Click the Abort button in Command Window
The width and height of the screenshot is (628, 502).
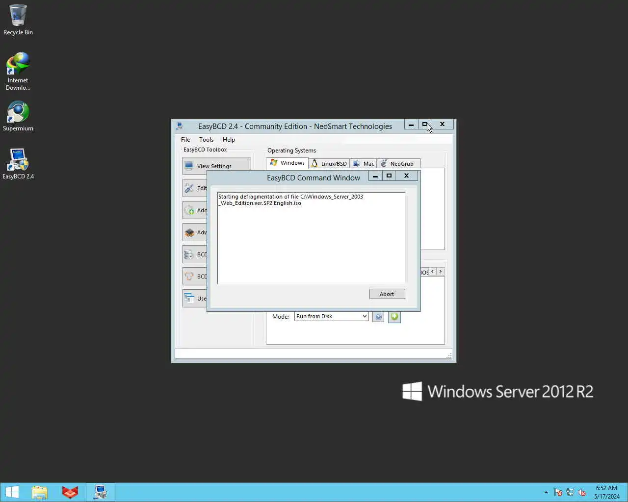point(387,294)
